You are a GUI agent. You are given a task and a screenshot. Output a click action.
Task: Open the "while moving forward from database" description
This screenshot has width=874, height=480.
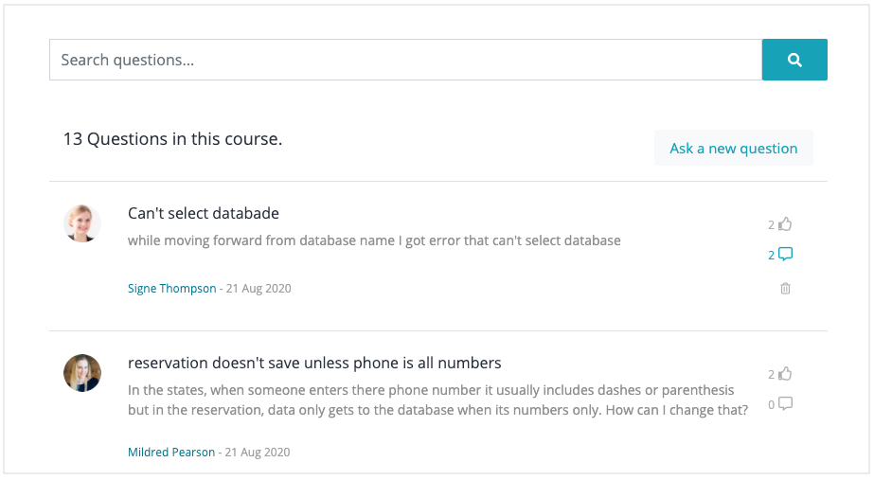(374, 240)
